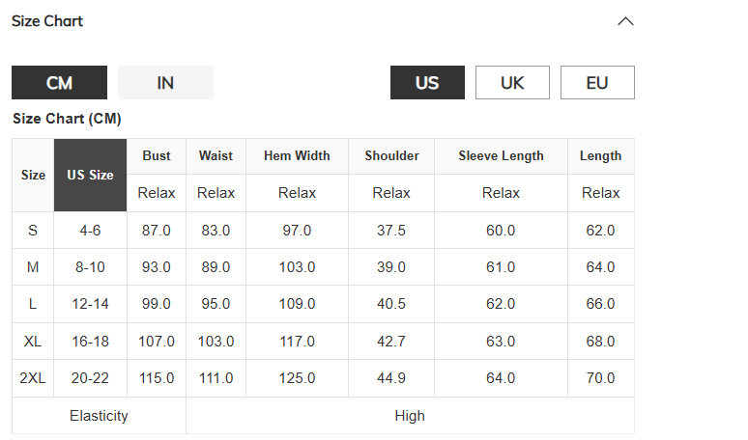Click the dark US Size column header
The width and height of the screenshot is (748, 440).
(x=90, y=176)
